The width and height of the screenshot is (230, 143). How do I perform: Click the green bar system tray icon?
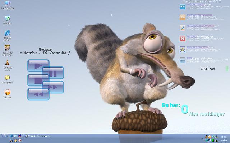pyautogui.click(x=213, y=140)
